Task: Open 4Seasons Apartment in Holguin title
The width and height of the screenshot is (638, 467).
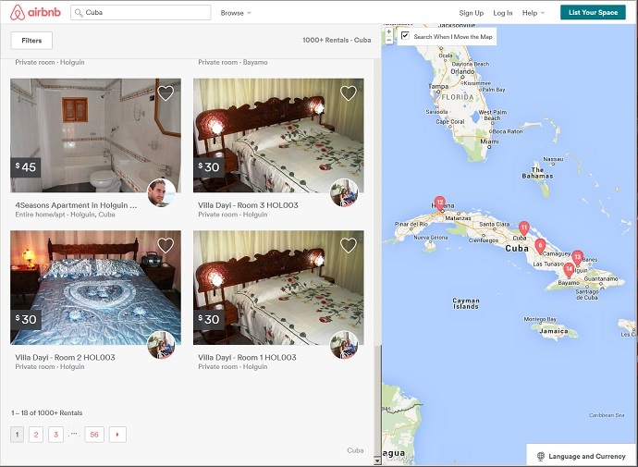Action: point(76,205)
